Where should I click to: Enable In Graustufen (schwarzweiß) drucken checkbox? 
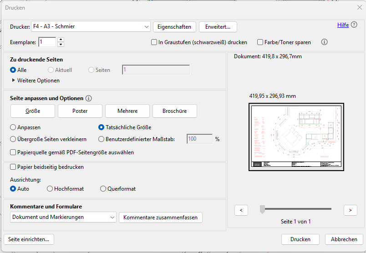click(x=154, y=42)
